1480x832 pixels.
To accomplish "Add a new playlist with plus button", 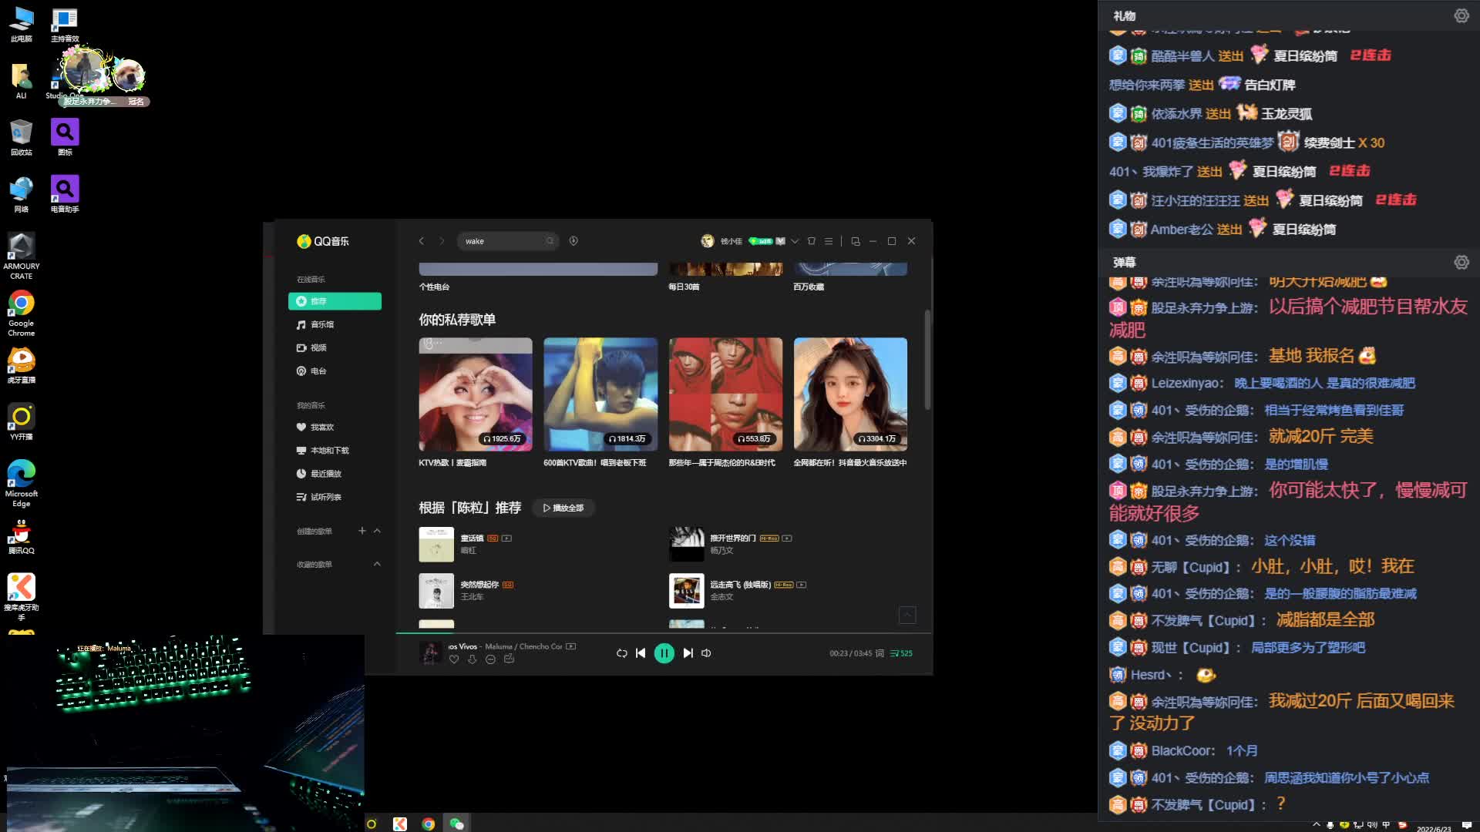I will point(362,531).
